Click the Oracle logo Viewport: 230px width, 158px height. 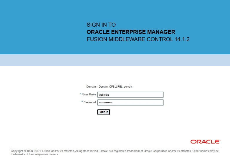point(205,142)
